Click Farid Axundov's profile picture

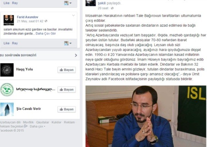9,20
